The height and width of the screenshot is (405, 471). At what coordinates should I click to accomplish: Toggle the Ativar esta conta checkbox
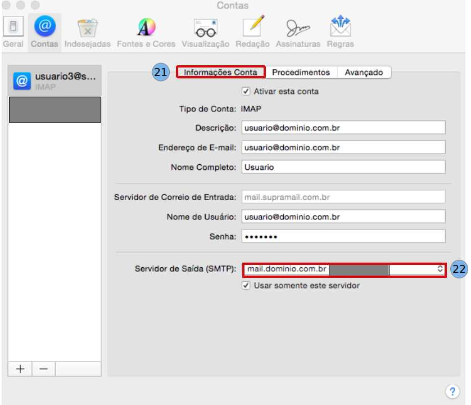pos(246,91)
